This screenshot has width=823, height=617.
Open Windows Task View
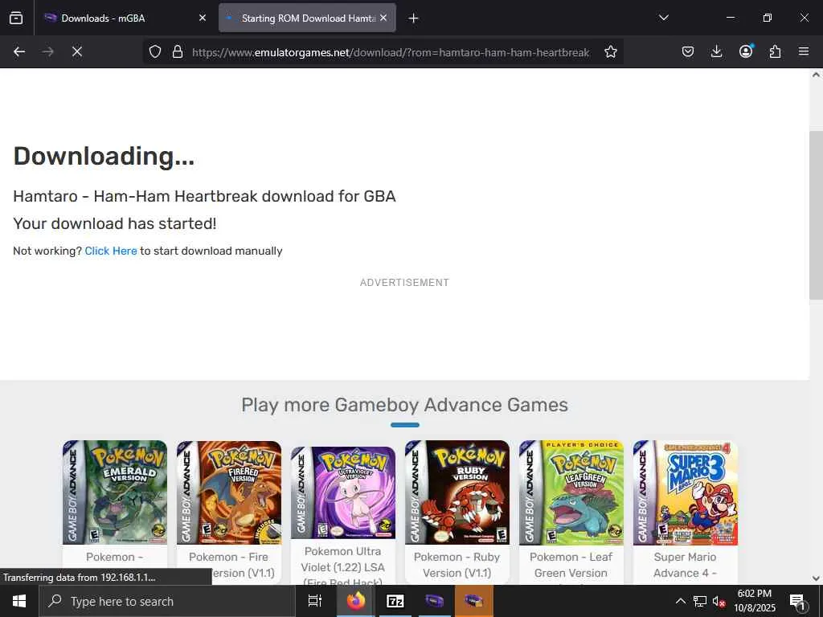pos(314,601)
